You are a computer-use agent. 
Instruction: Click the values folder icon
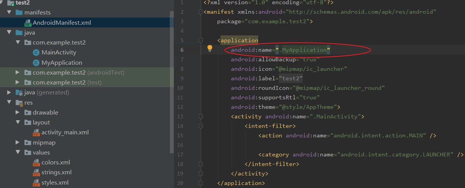[x=27, y=152]
